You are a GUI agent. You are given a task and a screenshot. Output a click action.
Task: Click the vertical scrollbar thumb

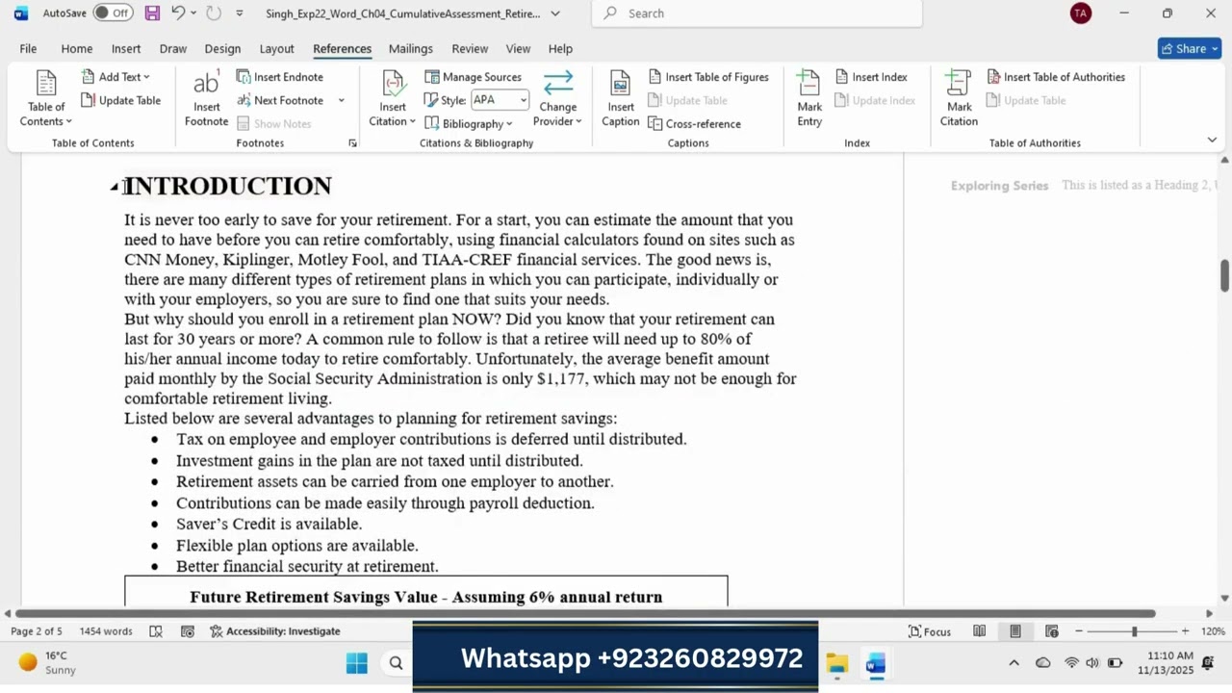1224,275
